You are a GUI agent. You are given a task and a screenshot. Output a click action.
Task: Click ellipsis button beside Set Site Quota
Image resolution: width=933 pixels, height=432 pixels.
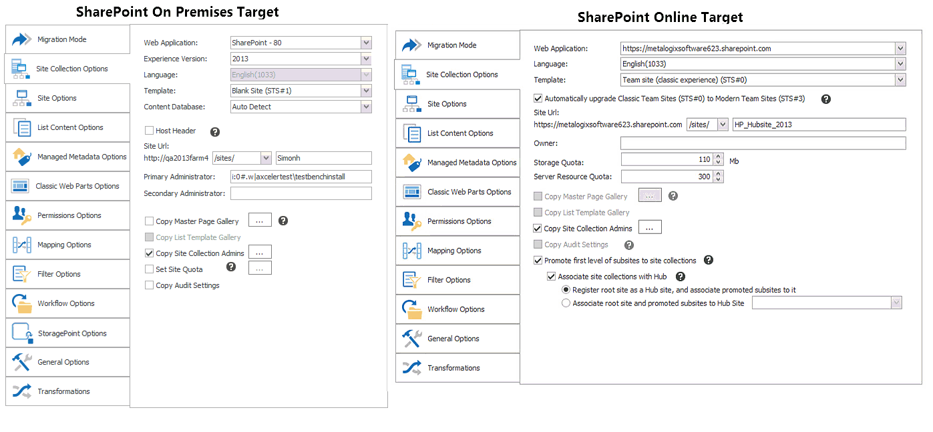260,268
